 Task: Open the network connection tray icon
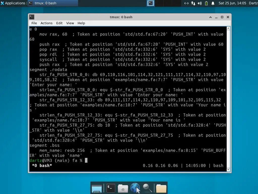coord(186,3)
